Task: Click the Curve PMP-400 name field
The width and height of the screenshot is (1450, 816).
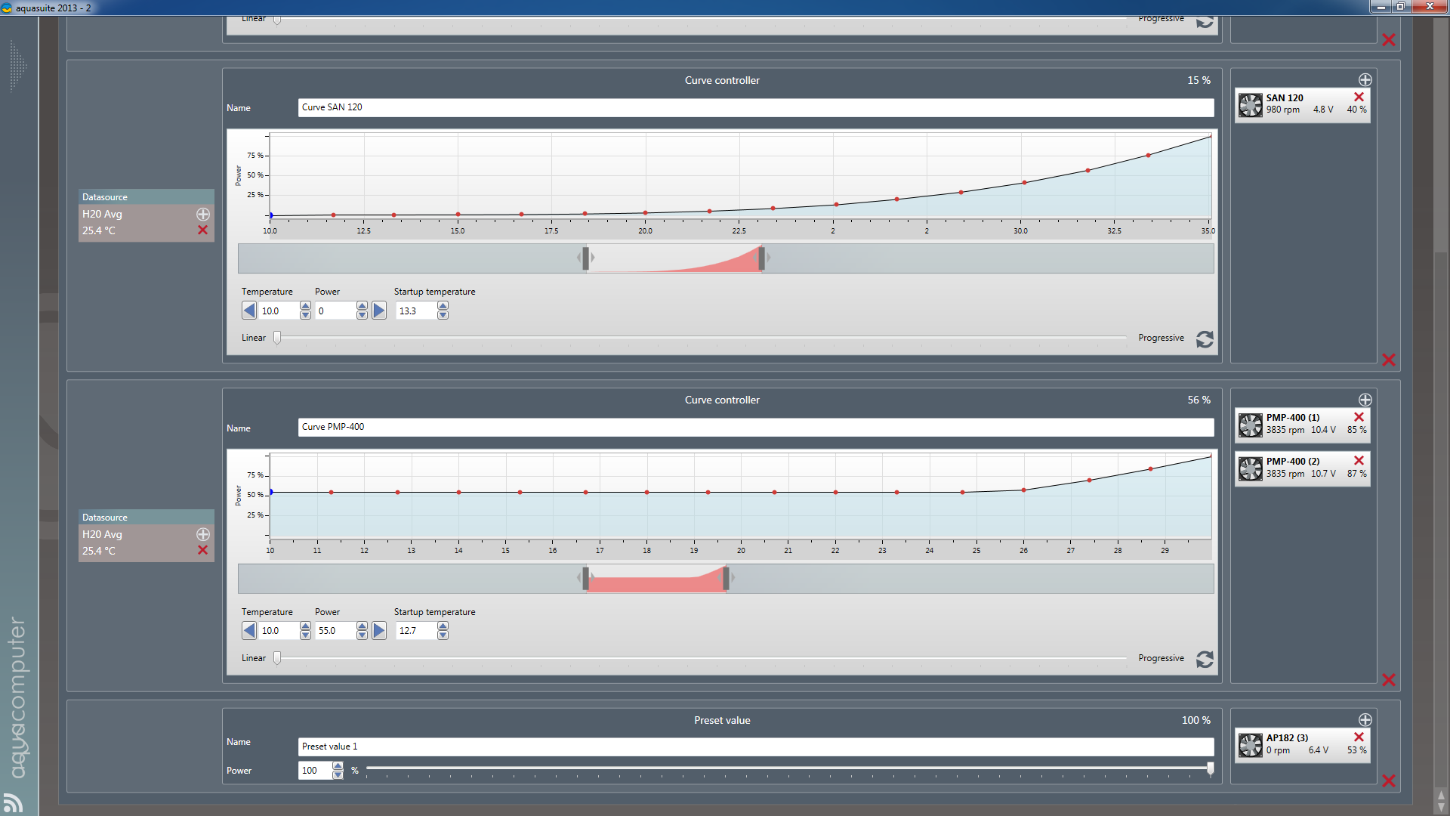Action: coord(755,427)
